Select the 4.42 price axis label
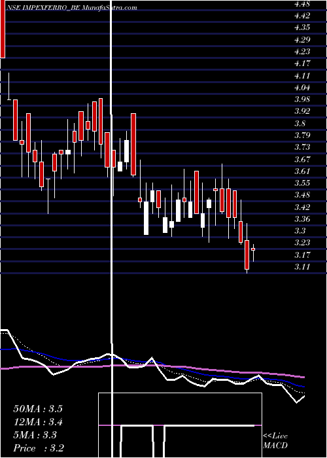The height and width of the screenshot is (458, 327). 302,16
